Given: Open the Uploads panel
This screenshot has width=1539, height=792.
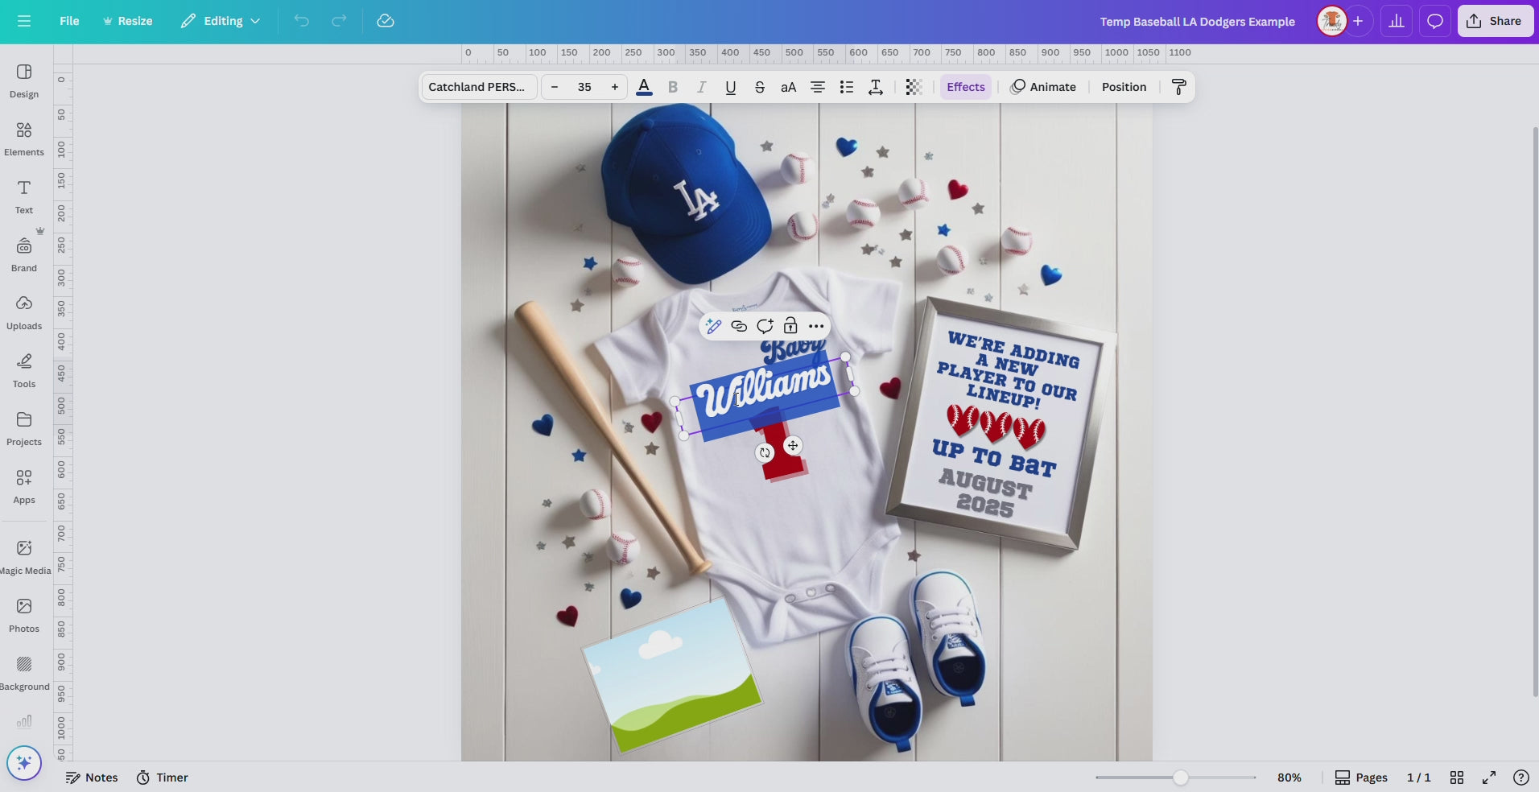Looking at the screenshot, I should (24, 312).
